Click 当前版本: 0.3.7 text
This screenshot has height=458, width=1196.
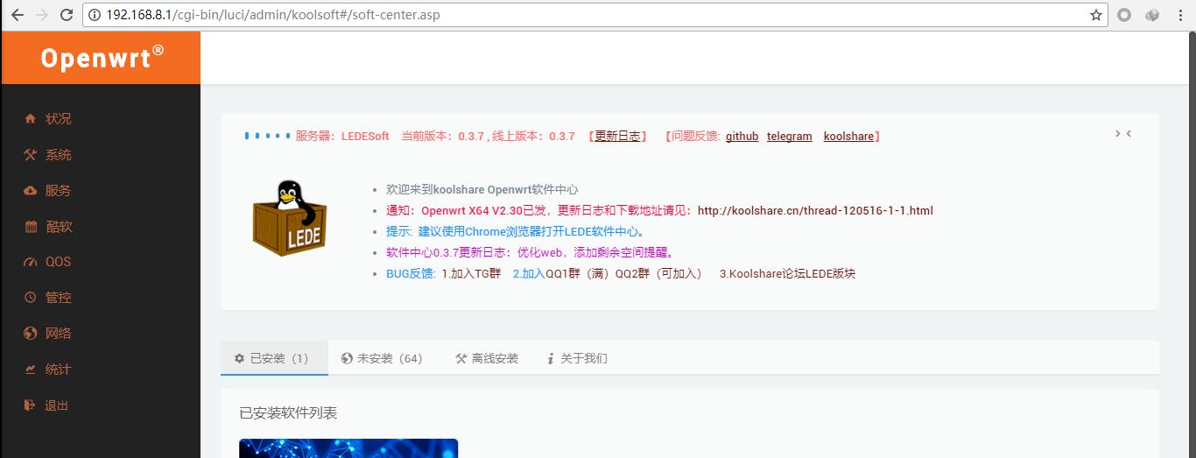click(443, 137)
